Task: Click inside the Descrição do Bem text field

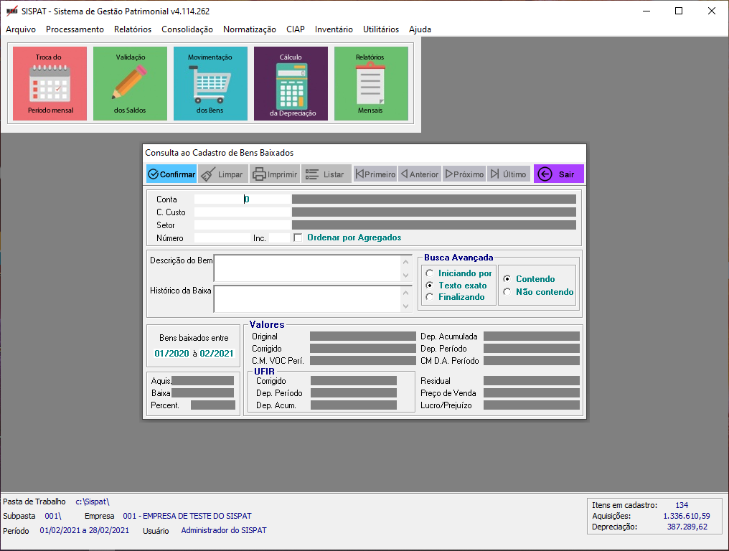Action: 307,268
